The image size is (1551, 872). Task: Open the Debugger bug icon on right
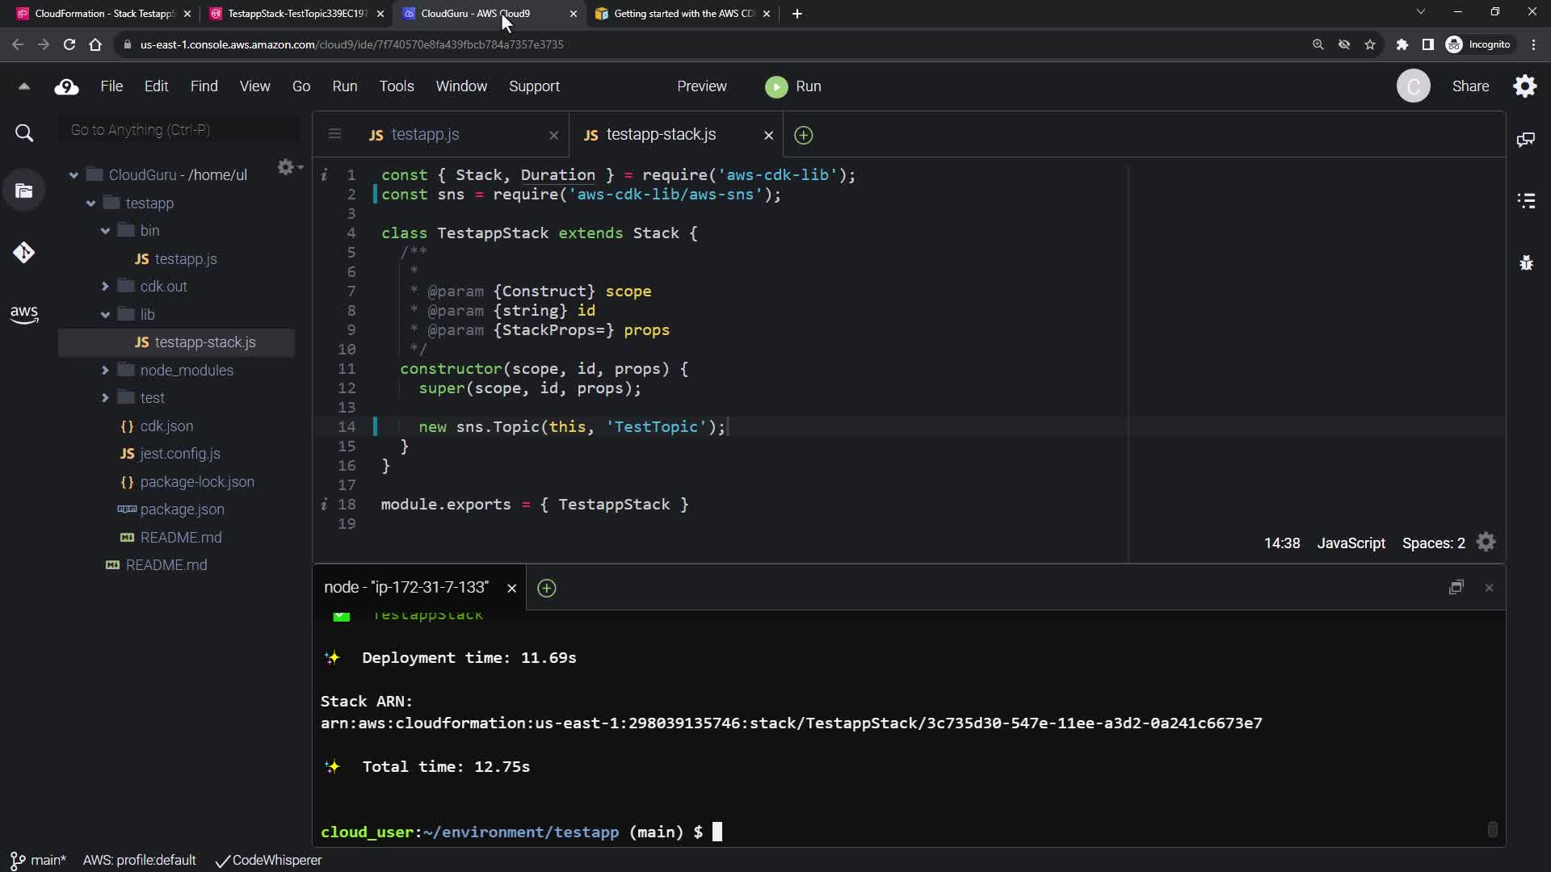(x=1525, y=262)
